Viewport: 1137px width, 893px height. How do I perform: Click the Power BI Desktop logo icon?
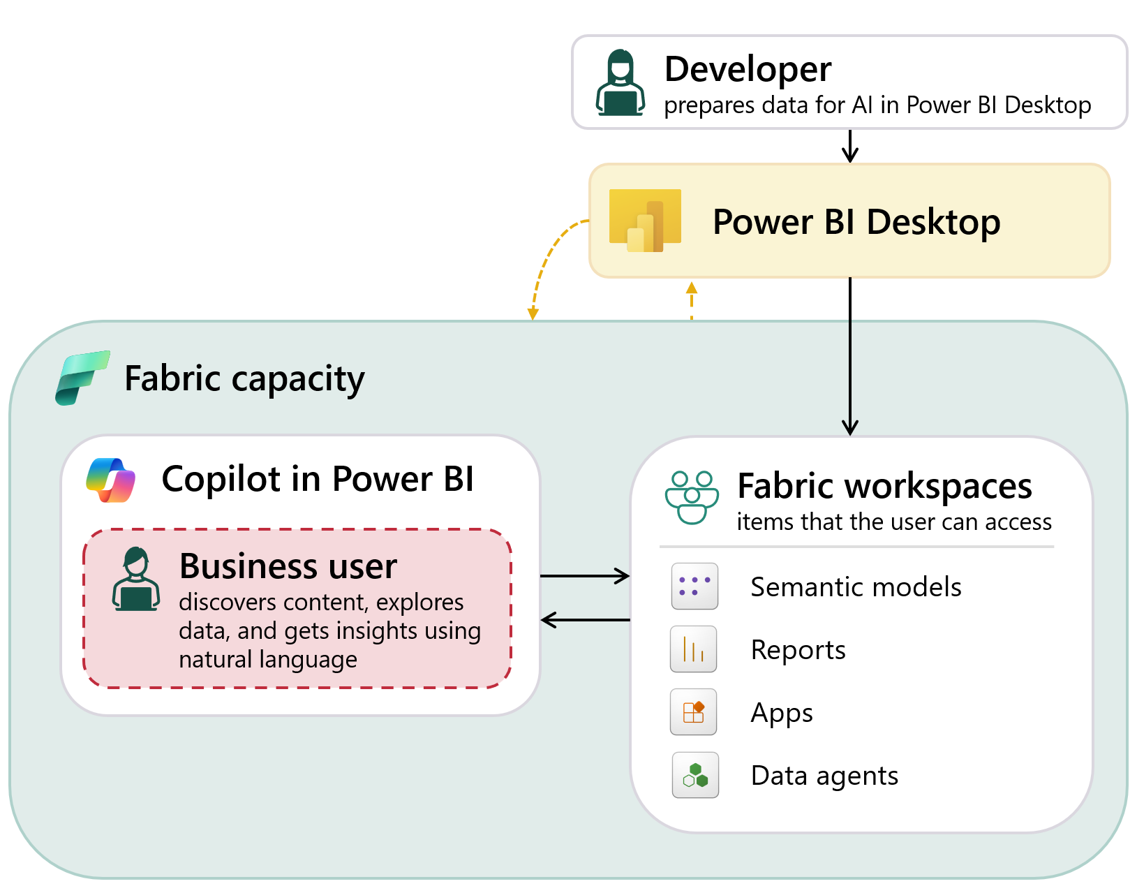(645, 221)
